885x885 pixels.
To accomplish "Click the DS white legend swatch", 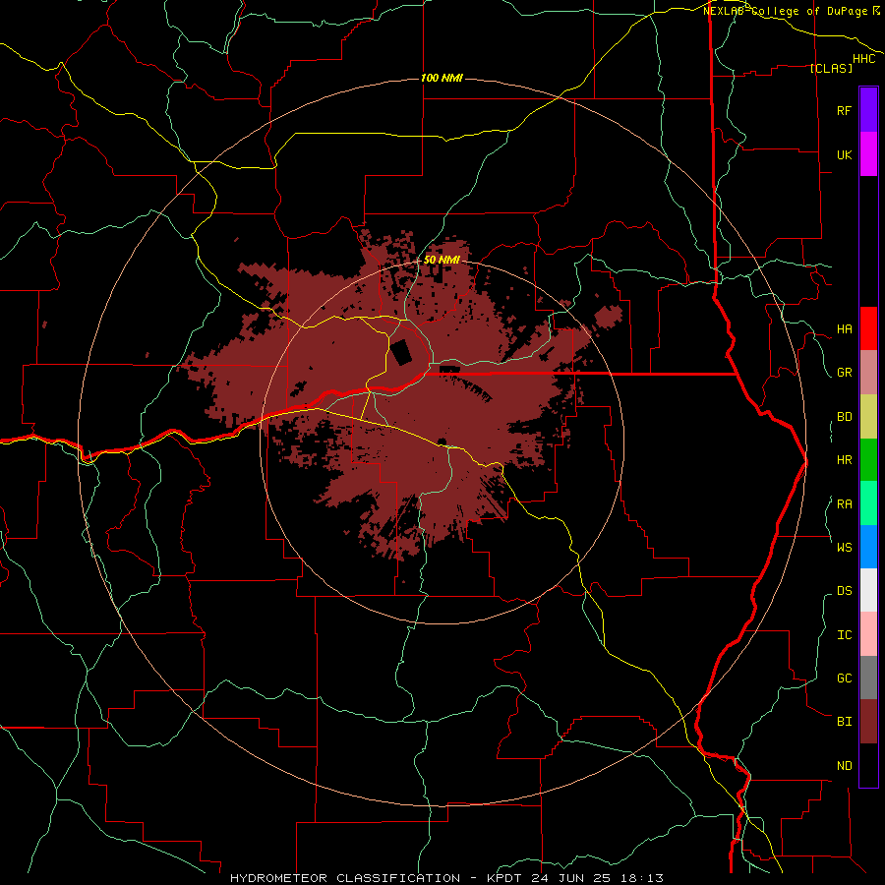I will click(x=868, y=590).
